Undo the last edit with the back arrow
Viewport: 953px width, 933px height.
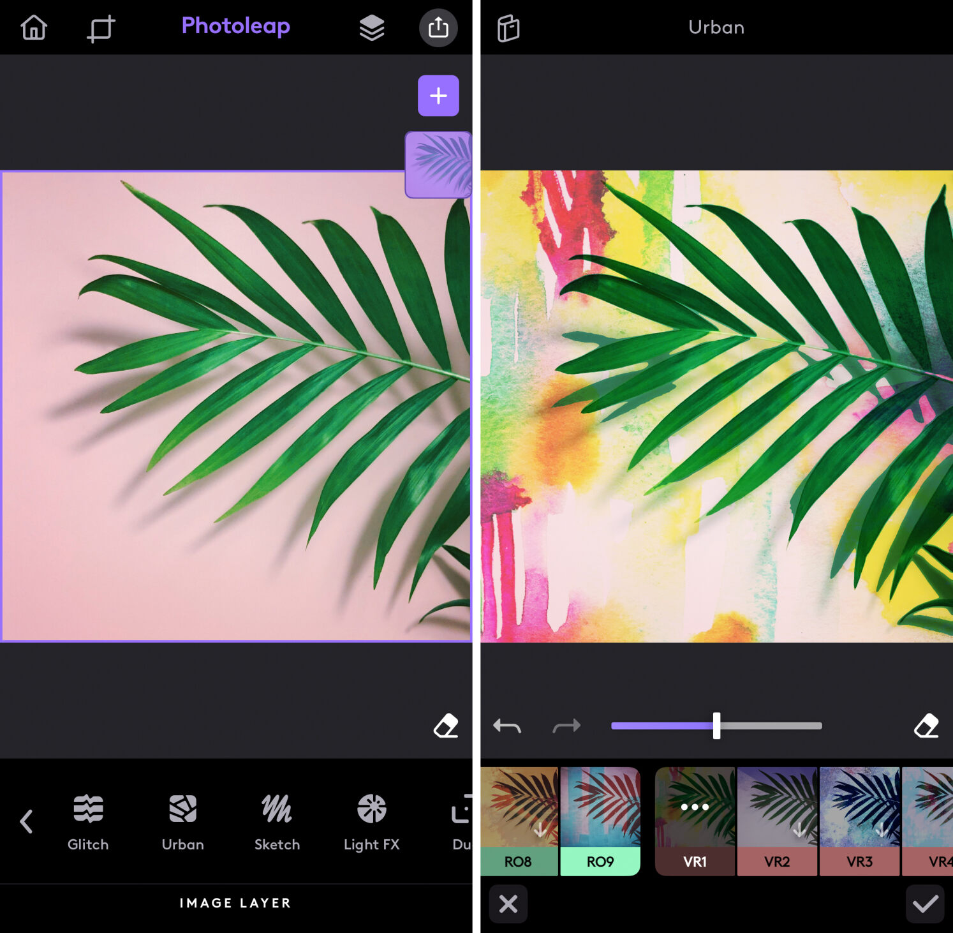pyautogui.click(x=506, y=726)
